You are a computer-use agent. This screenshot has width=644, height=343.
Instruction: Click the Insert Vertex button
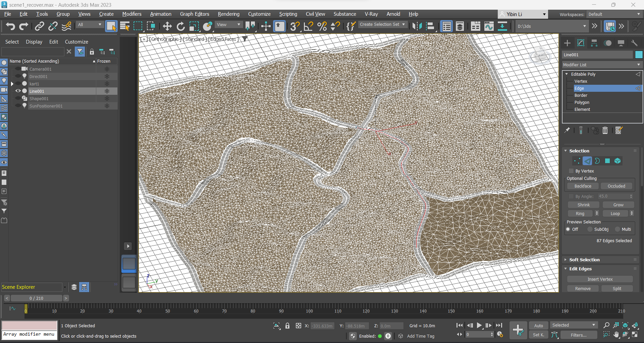[600, 279]
